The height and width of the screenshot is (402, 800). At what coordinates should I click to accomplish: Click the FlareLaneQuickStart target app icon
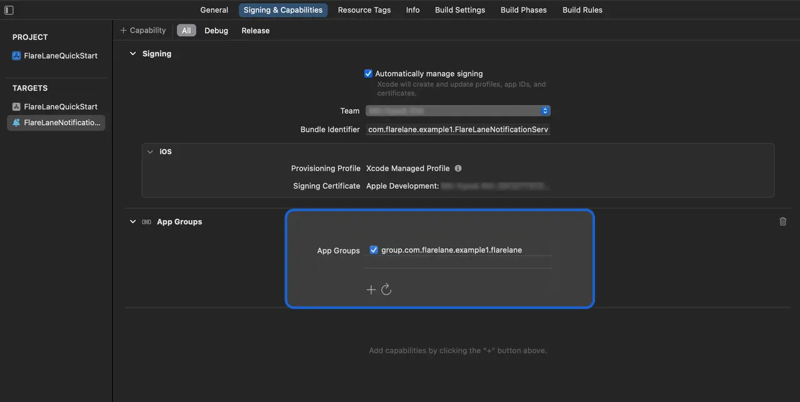coord(16,107)
